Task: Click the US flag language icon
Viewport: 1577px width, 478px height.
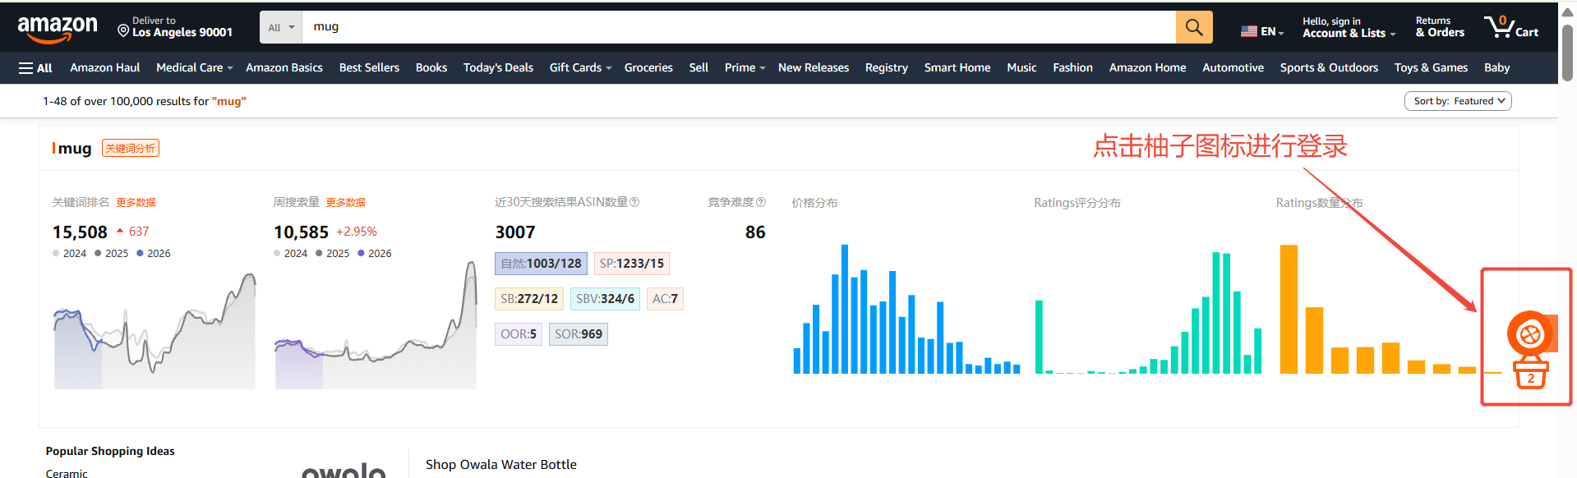Action: coord(1249,31)
